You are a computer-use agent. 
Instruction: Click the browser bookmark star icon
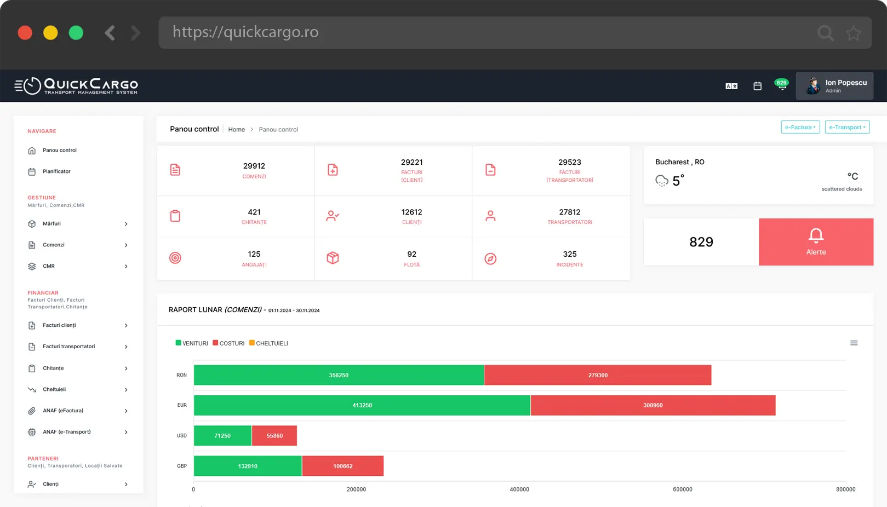point(853,33)
